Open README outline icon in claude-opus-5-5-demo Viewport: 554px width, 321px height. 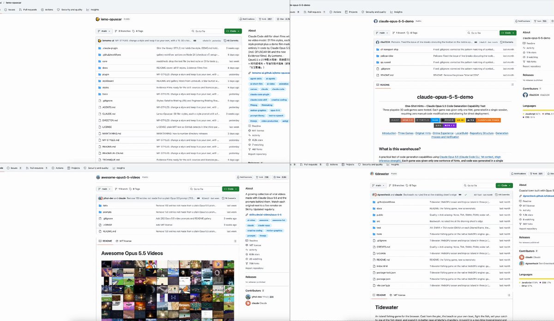point(512,85)
